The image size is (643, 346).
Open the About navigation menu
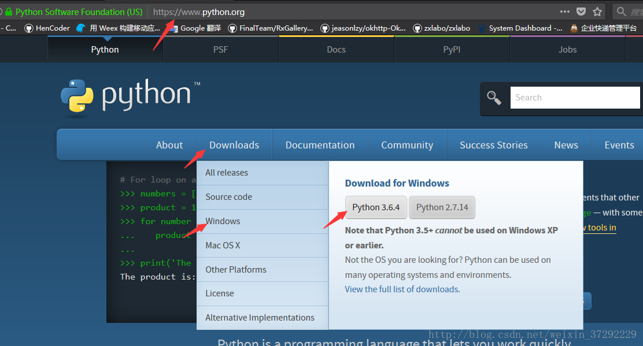tap(169, 145)
